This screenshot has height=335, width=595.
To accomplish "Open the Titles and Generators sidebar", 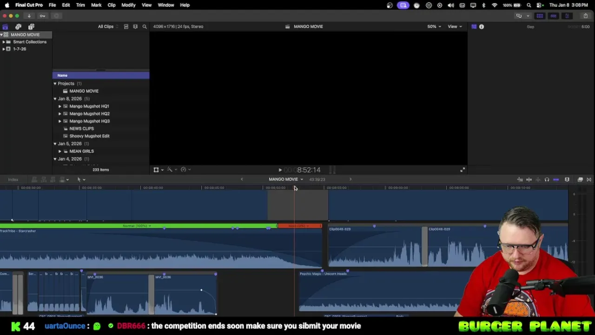I will [31, 27].
